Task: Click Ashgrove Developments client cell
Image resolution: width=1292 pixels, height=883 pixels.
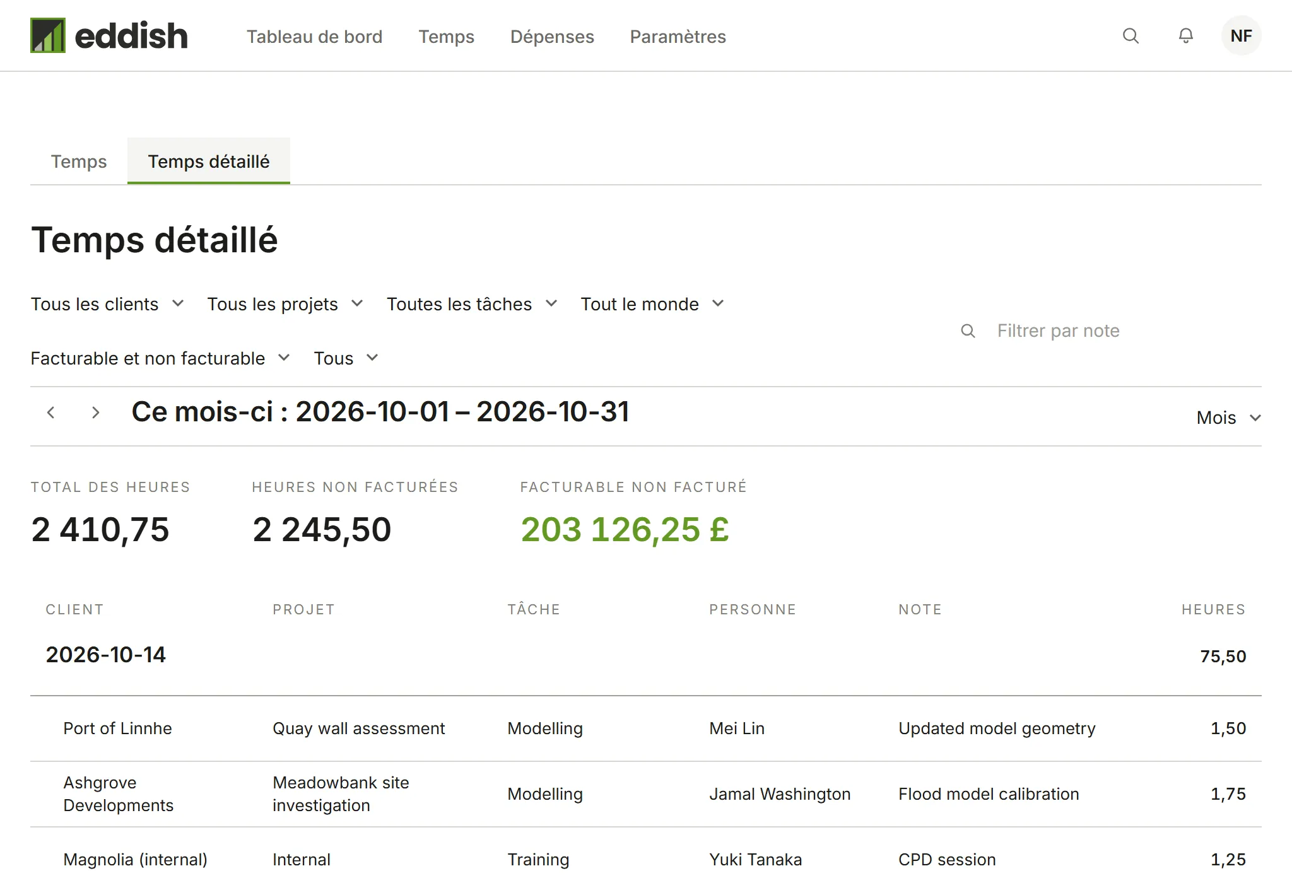Action: (118, 794)
